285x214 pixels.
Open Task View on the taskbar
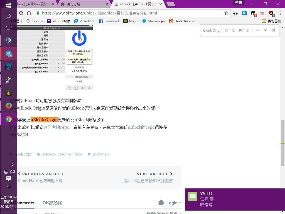point(9,28)
